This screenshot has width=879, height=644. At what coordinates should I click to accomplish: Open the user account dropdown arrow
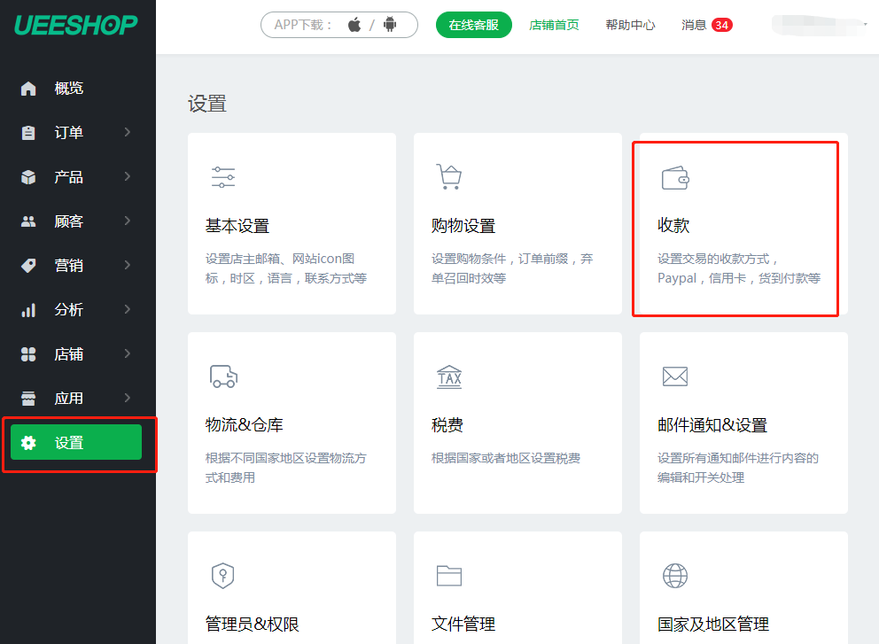pyautogui.click(x=866, y=25)
